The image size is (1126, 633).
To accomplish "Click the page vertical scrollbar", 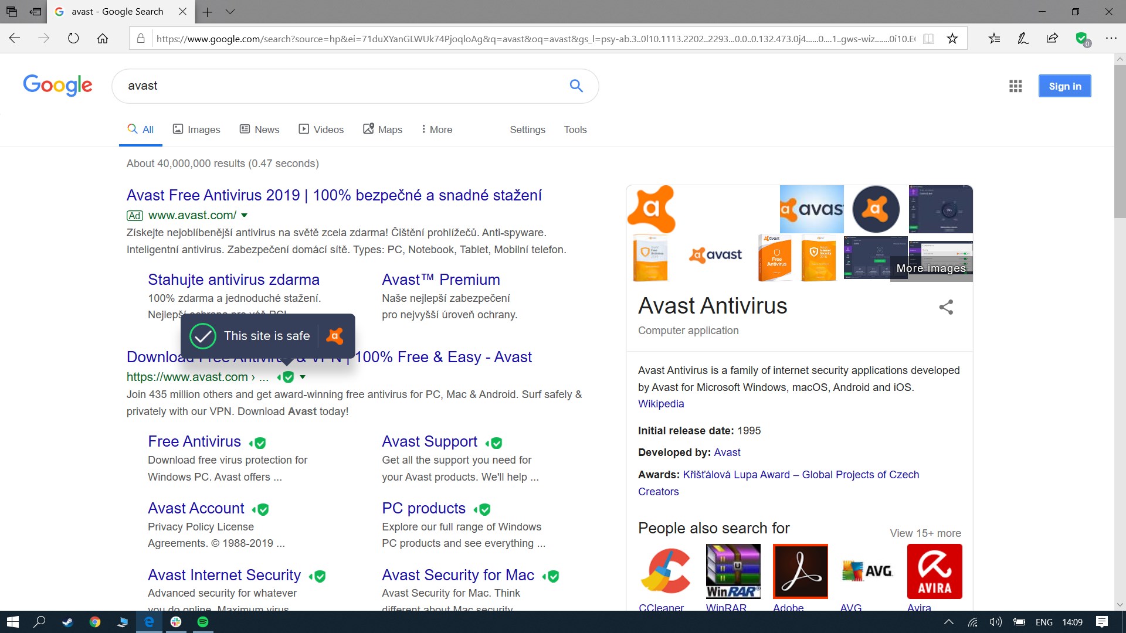I will (x=1120, y=141).
